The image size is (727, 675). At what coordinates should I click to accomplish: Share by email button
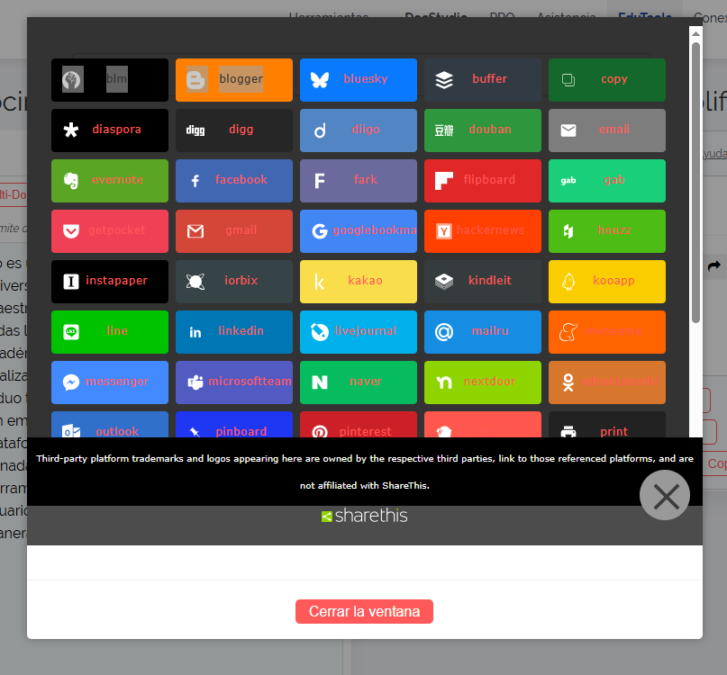(607, 130)
